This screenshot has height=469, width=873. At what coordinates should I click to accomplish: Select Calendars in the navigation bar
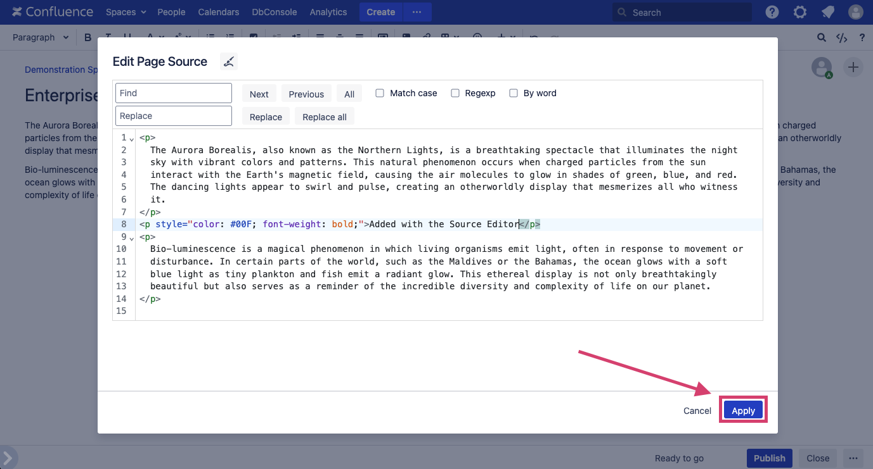[x=218, y=11]
